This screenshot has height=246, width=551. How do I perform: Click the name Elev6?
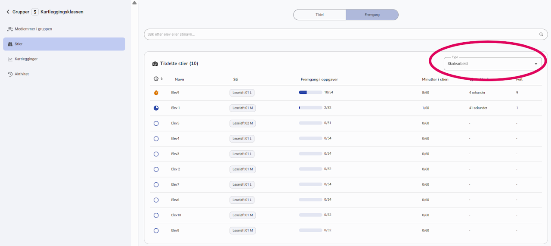[175, 200]
